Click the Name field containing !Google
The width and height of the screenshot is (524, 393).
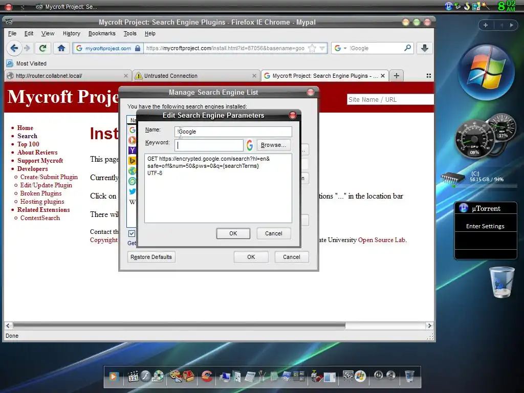233,132
